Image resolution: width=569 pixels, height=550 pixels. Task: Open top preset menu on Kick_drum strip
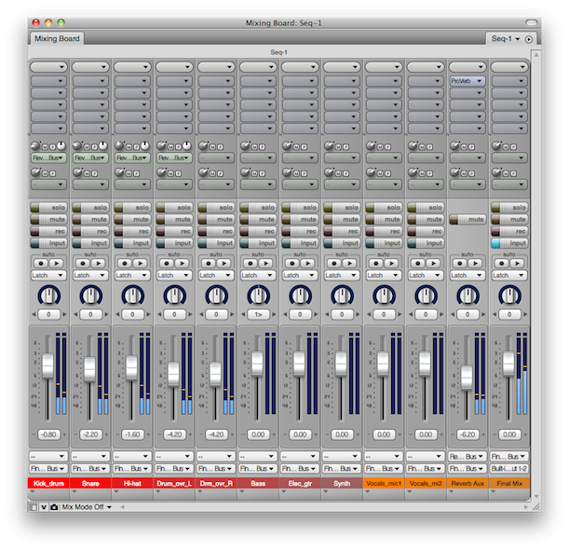48,67
